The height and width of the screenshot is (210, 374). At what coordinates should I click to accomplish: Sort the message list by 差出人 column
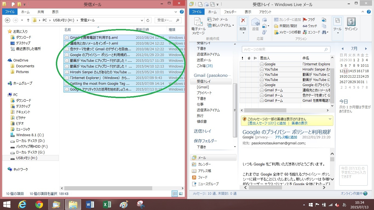coord(279,58)
